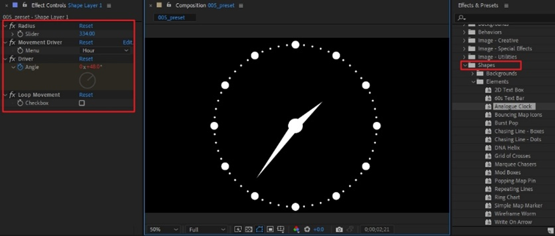Take a snapshot with camera icon
555x236 pixels.
[339, 230]
